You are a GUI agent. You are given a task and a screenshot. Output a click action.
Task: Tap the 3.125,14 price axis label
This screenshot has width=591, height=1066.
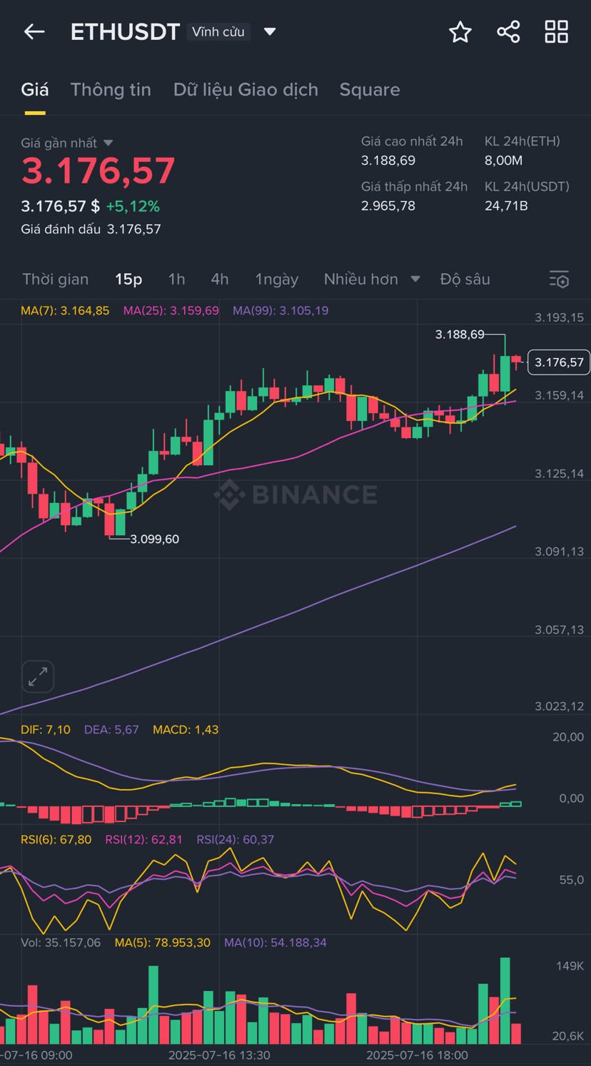[560, 473]
